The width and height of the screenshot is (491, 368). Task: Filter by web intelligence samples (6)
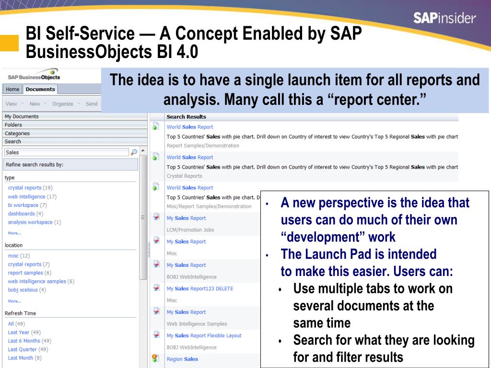(x=41, y=281)
